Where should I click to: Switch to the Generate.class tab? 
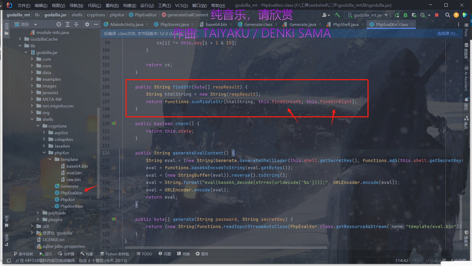[258, 24]
